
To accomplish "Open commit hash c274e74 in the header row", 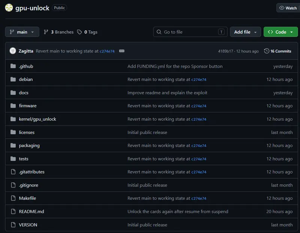I will pyautogui.click(x=107, y=51).
